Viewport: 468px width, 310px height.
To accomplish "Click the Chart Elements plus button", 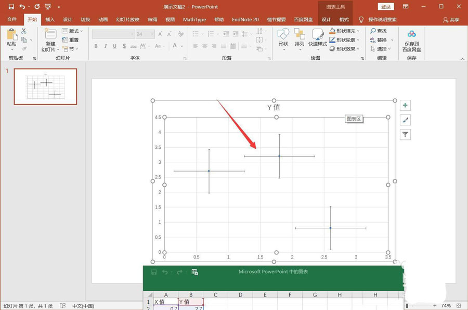I will coord(406,106).
